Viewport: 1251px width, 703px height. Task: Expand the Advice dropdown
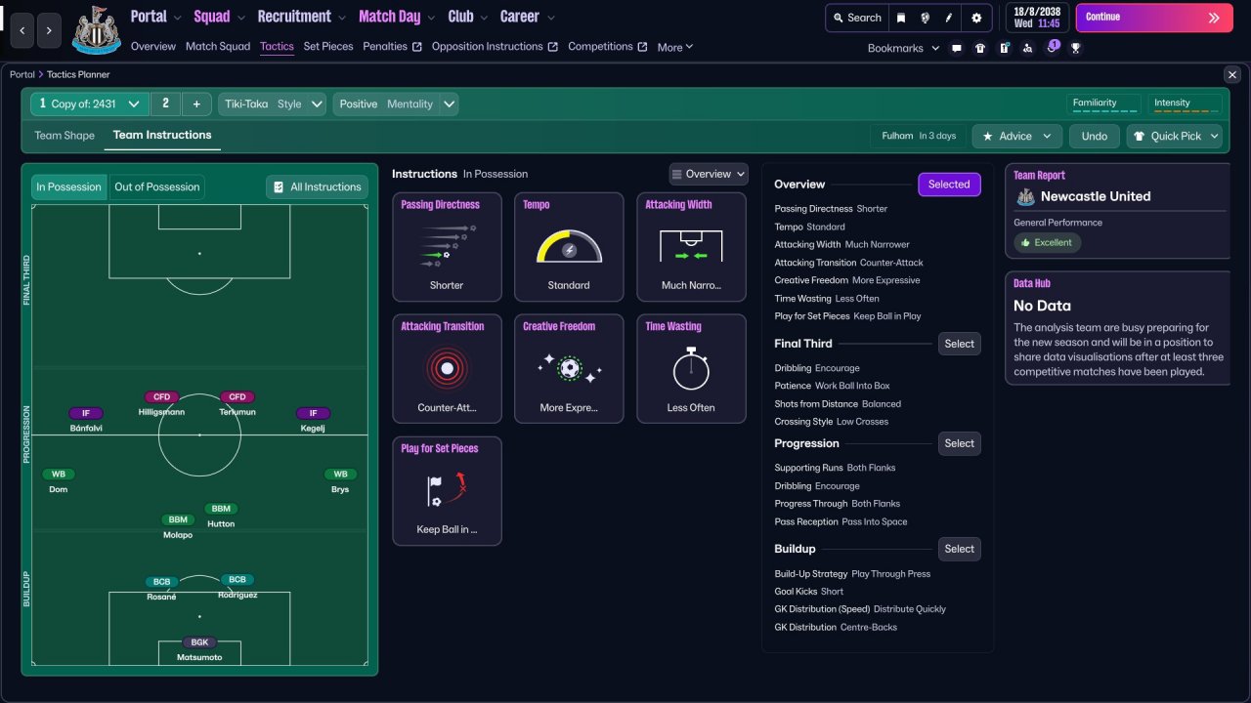click(x=1016, y=137)
